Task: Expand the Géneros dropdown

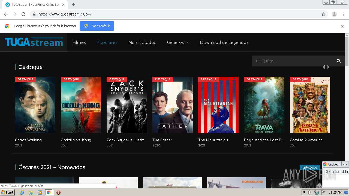Action: tap(178, 42)
